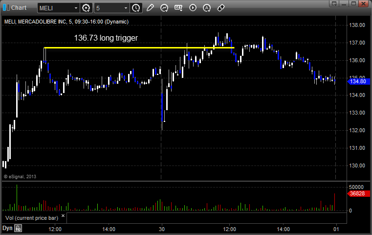The width and height of the screenshot is (372, 235).
Task: Click the 132.00 price axis label
Action: (357, 130)
